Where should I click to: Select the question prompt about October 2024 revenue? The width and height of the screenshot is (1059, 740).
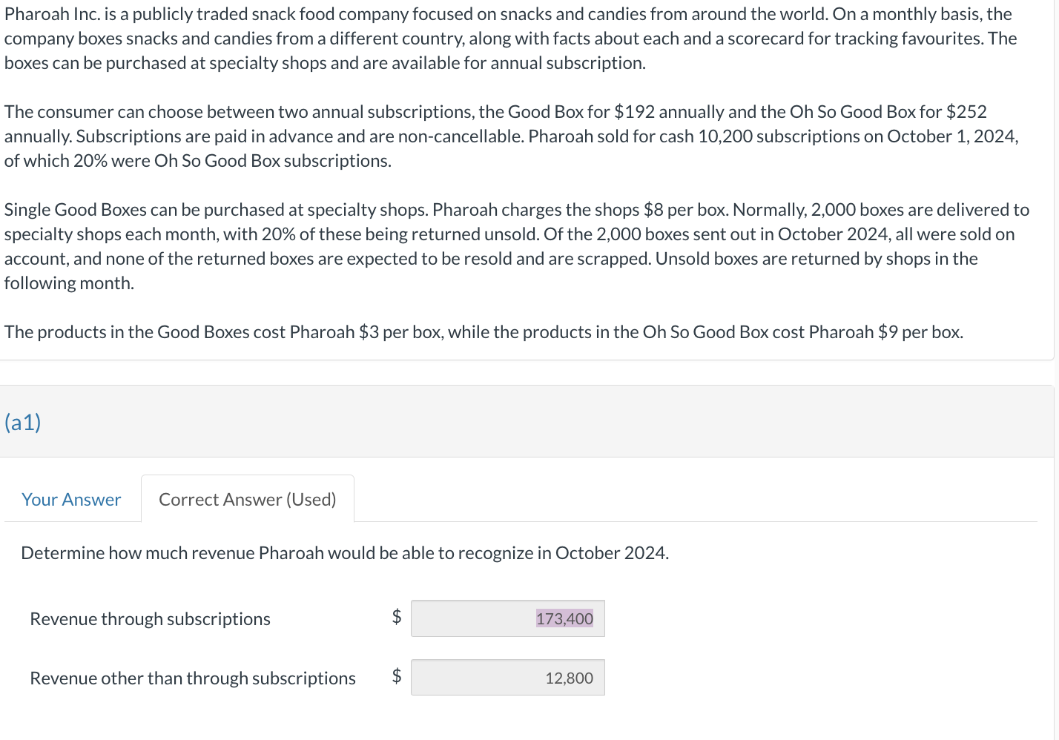click(345, 552)
